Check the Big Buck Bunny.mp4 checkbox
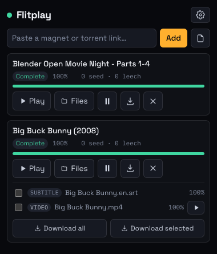Screen dimensions: 217x254 click(18, 208)
